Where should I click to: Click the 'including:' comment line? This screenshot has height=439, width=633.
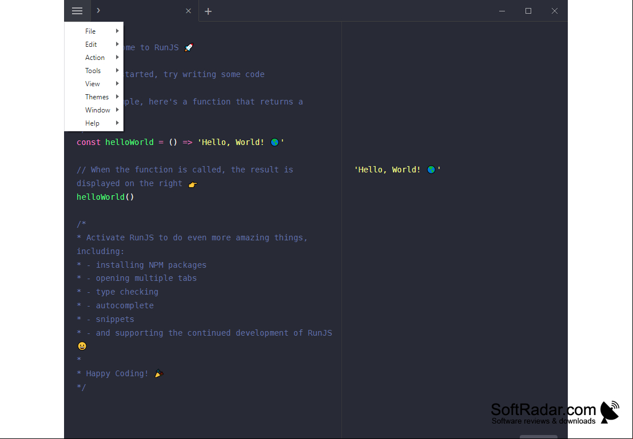point(101,251)
